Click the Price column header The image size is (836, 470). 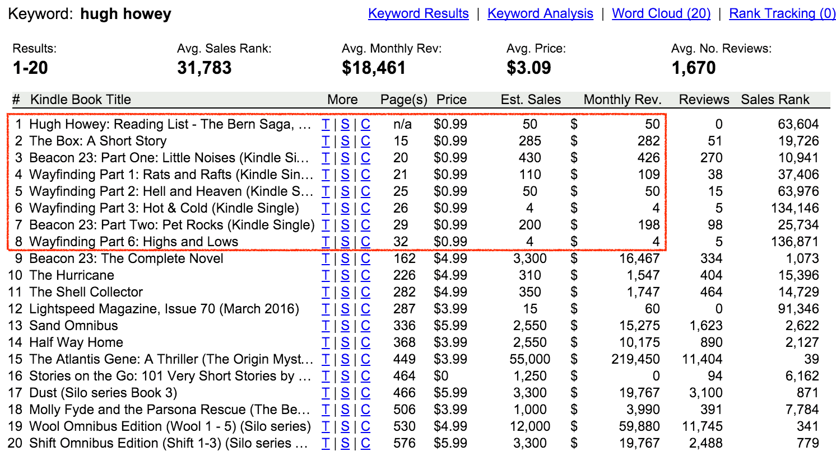[x=452, y=100]
